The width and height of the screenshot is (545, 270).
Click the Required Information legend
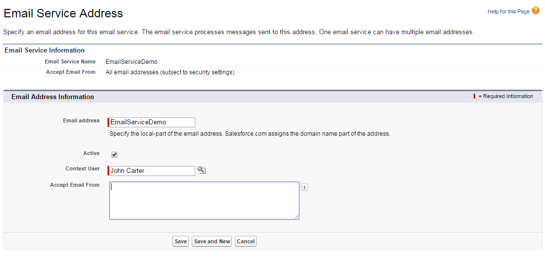505,97
